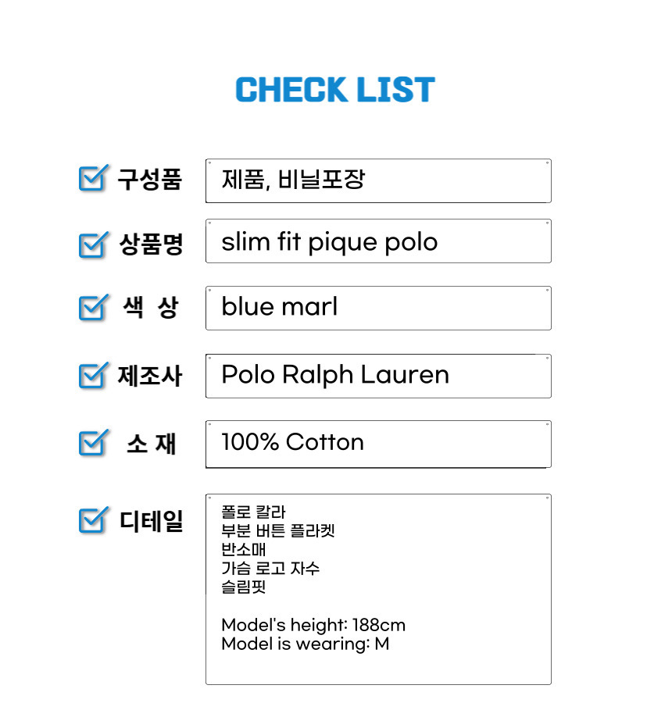Toggle the 색 상 checkbox
Image resolution: width=672 pixels, height=703 pixels.
pos(93,308)
